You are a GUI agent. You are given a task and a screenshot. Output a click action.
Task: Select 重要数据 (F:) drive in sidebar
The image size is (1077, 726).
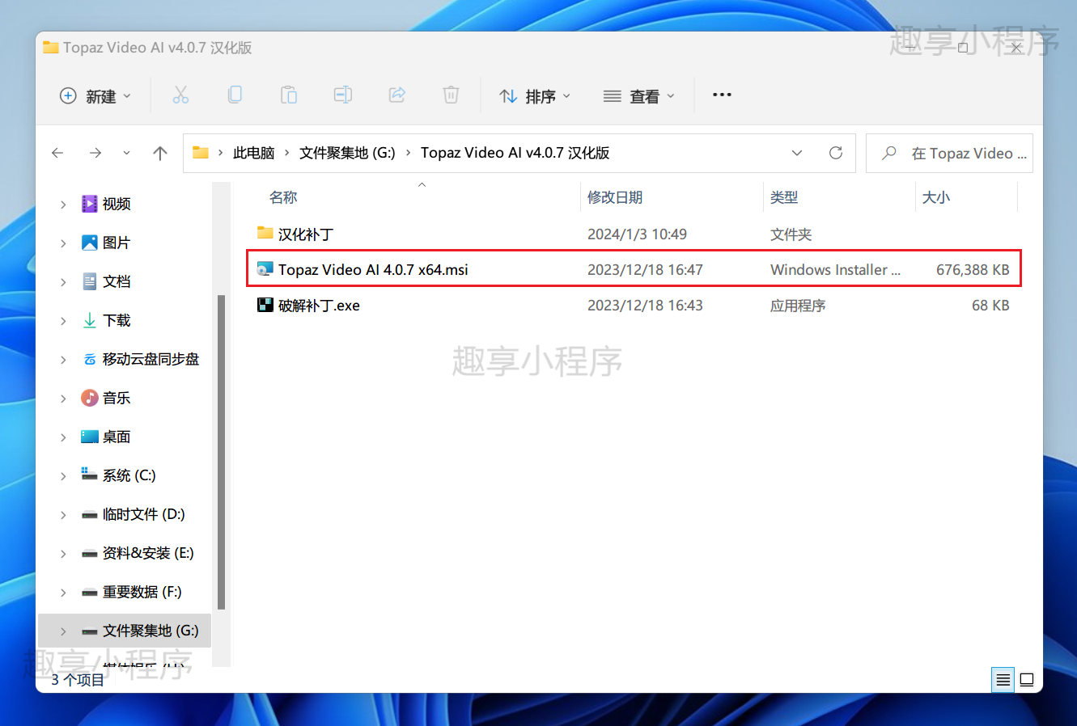142,592
